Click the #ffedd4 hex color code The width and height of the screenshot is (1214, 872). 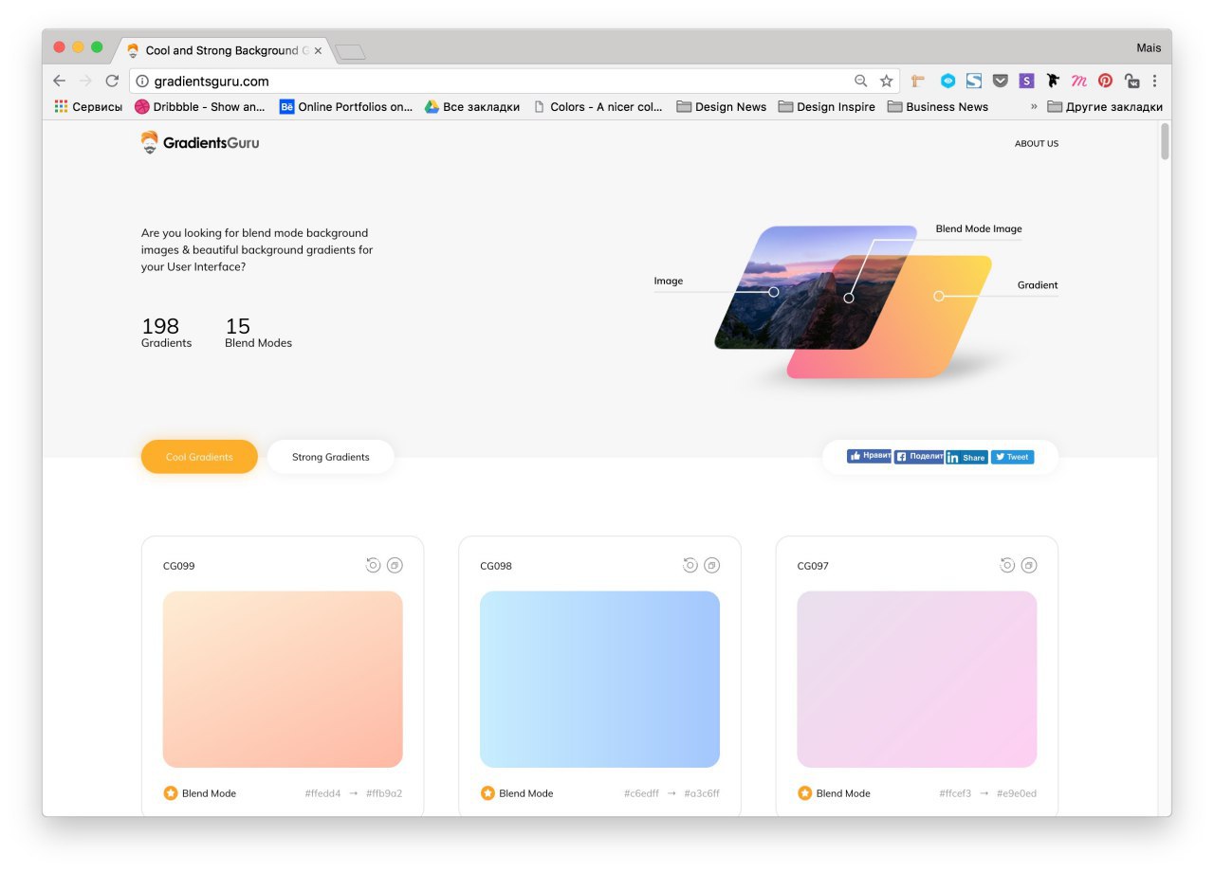(322, 793)
